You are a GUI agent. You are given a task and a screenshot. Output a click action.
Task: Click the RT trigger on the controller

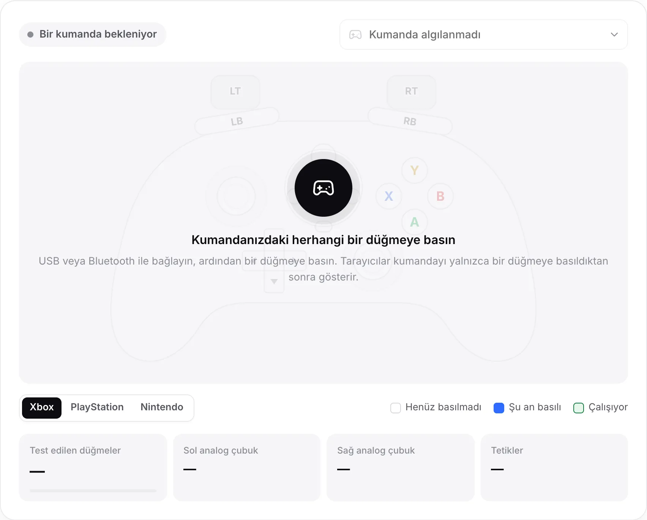click(411, 92)
